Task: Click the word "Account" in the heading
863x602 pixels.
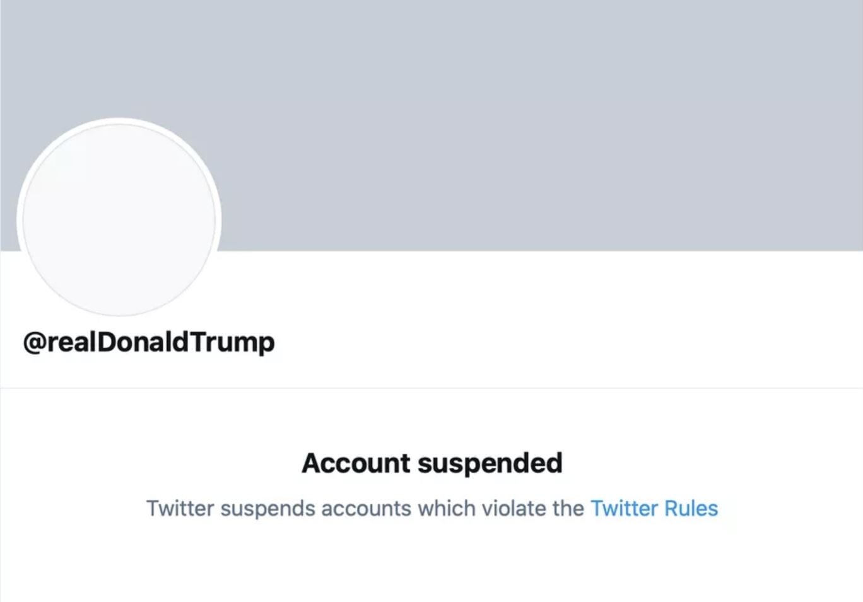Action: tap(356, 463)
